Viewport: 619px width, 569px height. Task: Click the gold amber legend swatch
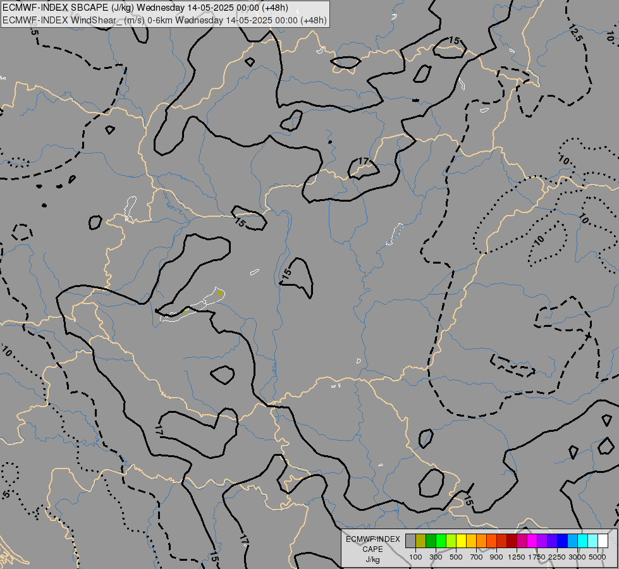(x=471, y=541)
